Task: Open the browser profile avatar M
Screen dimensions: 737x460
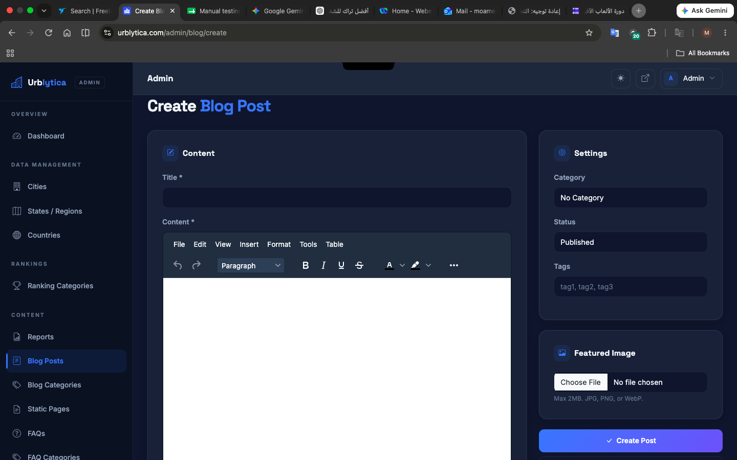Action: [707, 33]
